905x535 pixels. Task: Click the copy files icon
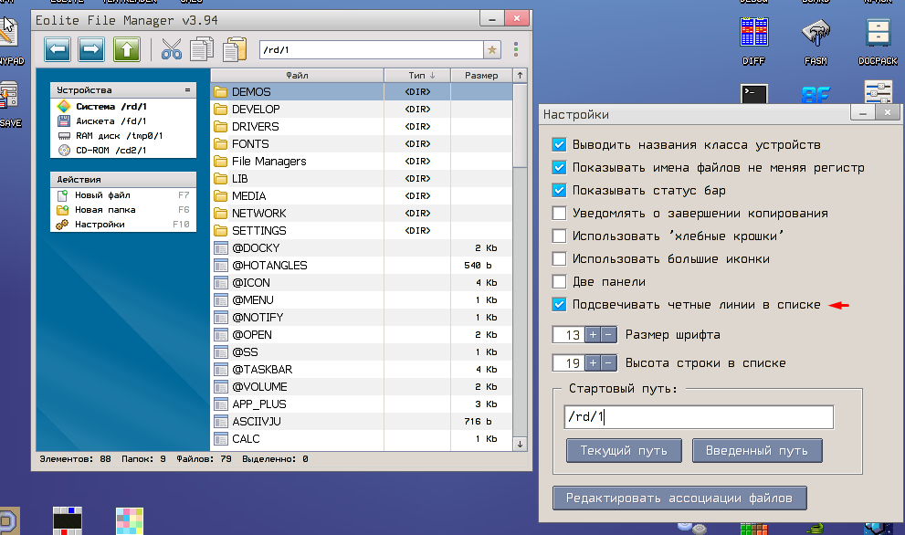click(x=202, y=49)
